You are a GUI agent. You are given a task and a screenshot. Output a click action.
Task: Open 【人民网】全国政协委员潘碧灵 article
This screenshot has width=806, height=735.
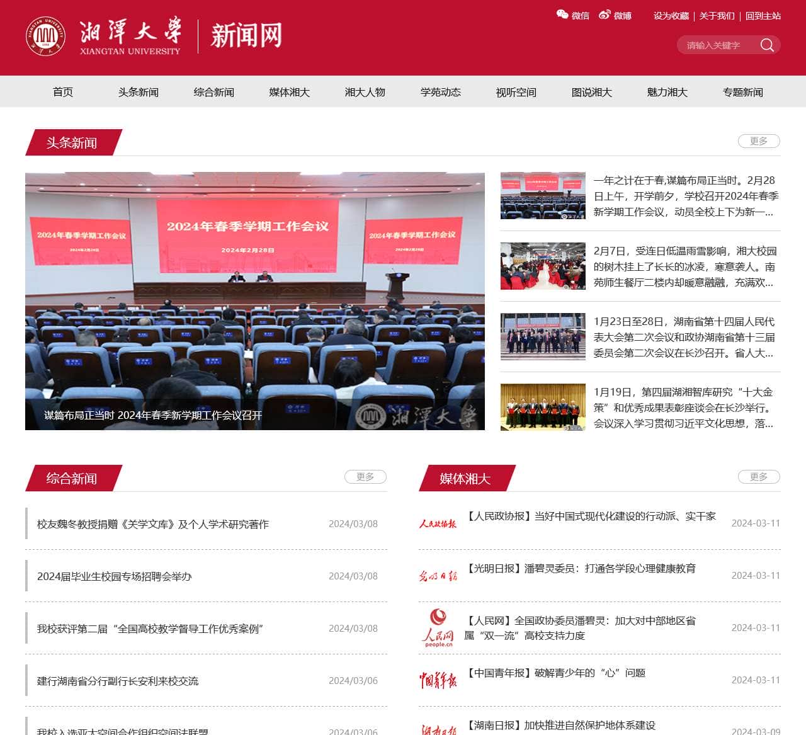pos(580,628)
